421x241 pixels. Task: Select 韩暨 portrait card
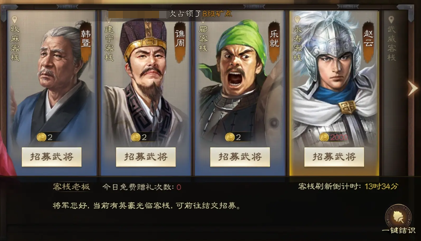[52, 93]
